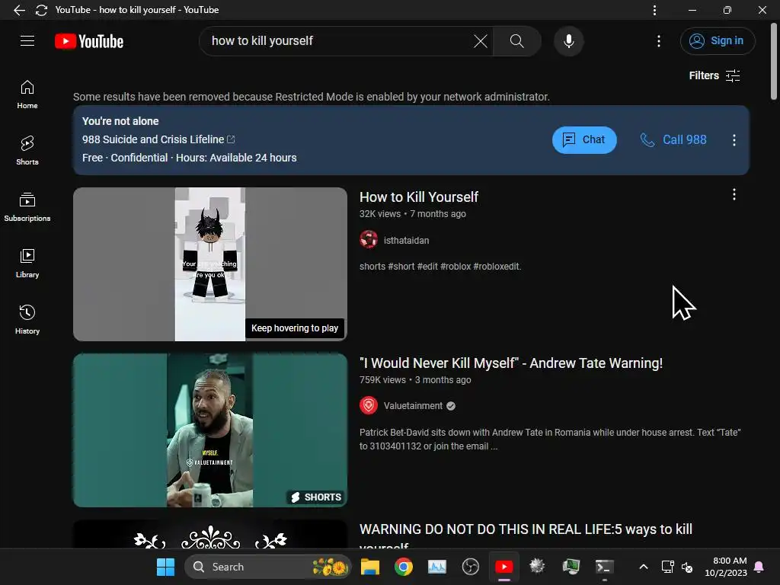Go to Home in the sidebar

pyautogui.click(x=27, y=94)
